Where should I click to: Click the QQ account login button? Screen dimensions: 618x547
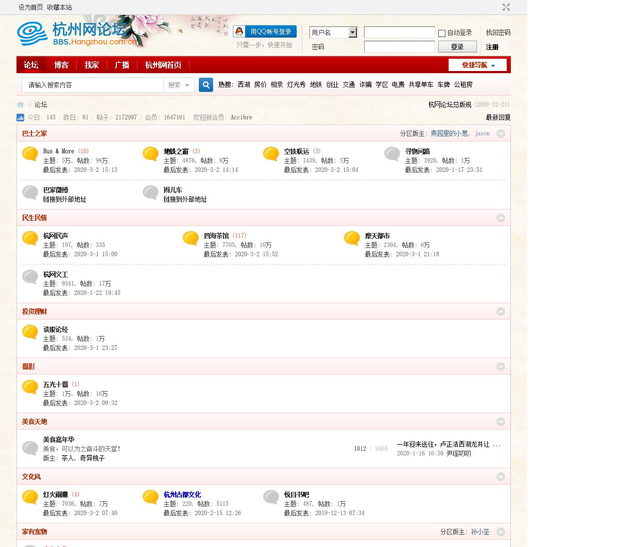265,32
